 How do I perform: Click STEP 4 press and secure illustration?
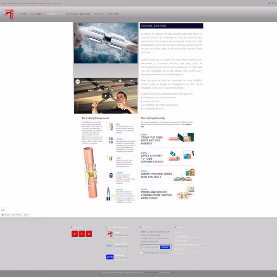[x=185, y=193]
